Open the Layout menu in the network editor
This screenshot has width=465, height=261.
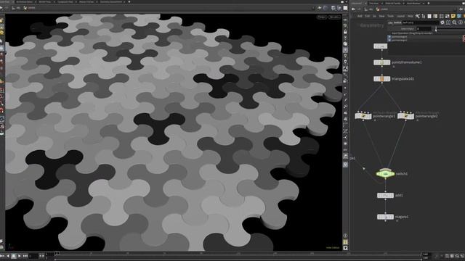tap(400, 16)
